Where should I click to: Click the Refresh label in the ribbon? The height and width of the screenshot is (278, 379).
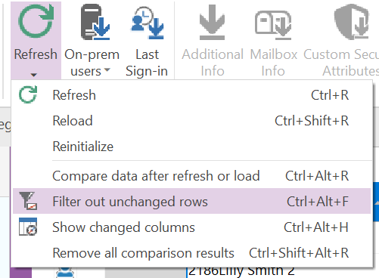pyautogui.click(x=36, y=54)
